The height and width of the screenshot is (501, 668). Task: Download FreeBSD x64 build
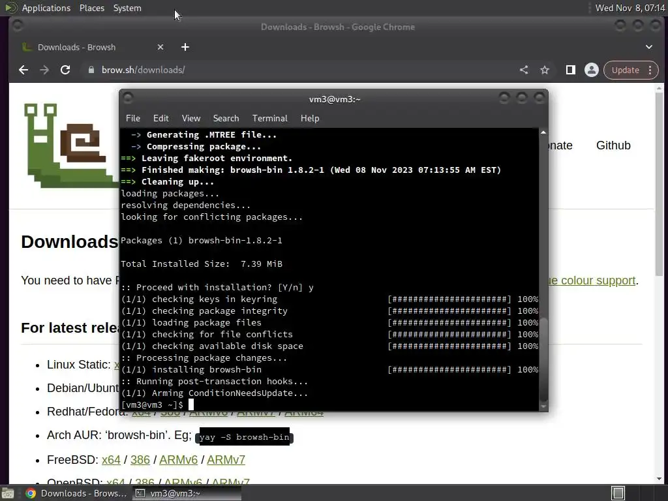pos(111,460)
